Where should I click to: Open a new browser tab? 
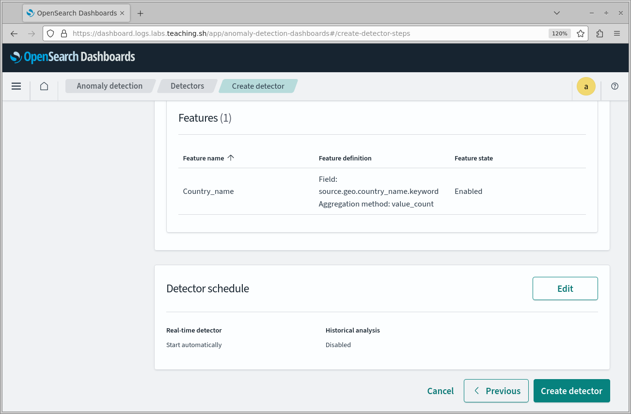click(140, 13)
